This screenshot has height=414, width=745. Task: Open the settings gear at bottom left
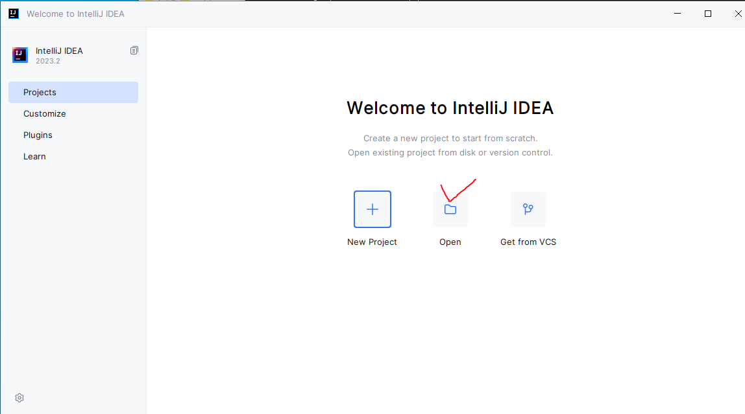click(x=19, y=398)
